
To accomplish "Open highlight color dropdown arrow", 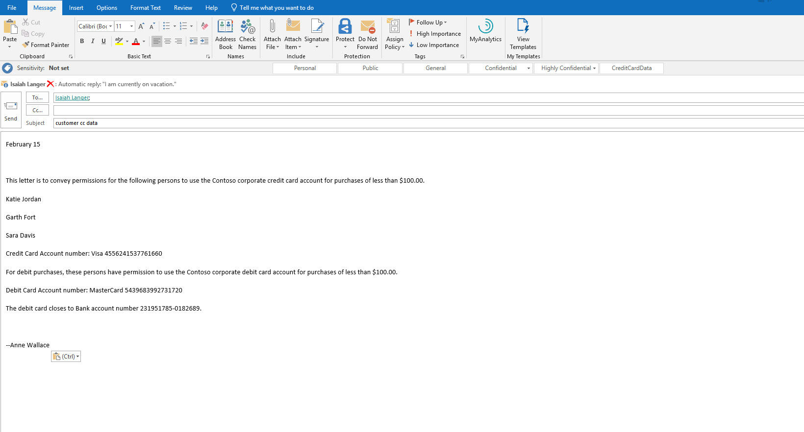I will pos(127,41).
